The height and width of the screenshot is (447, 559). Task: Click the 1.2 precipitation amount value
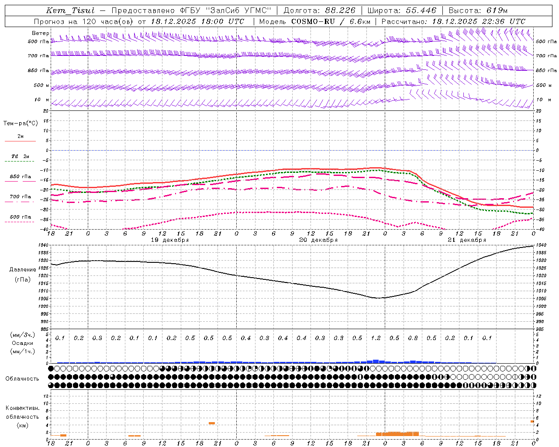(x=376, y=338)
